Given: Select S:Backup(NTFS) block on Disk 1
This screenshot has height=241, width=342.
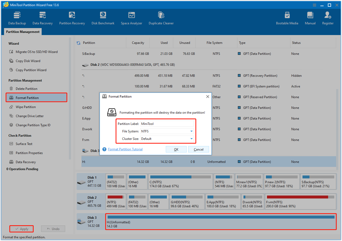Looking at the screenshot, I should tap(318, 181).
